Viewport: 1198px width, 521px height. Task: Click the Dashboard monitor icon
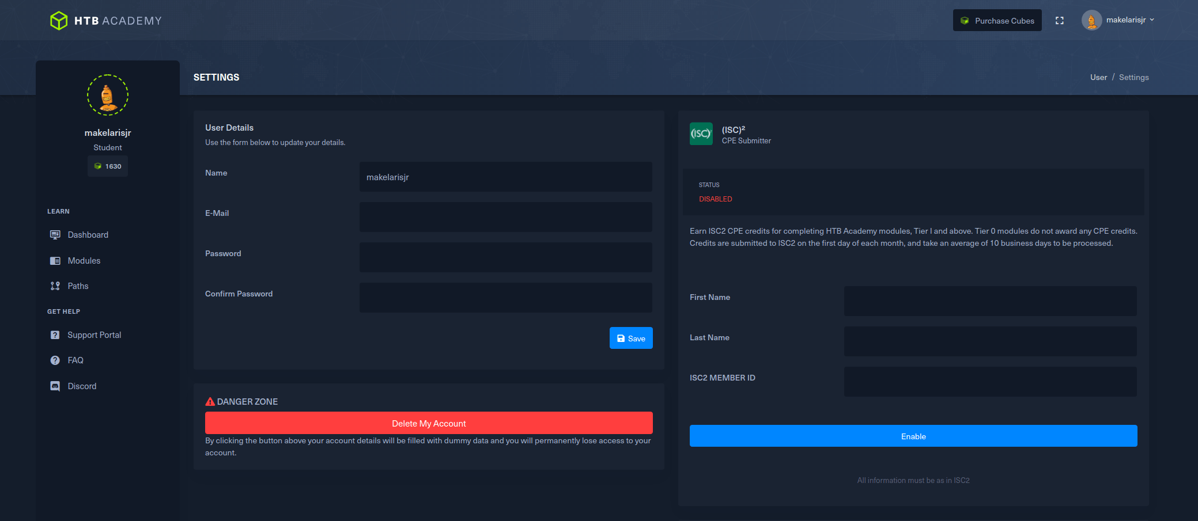(55, 235)
